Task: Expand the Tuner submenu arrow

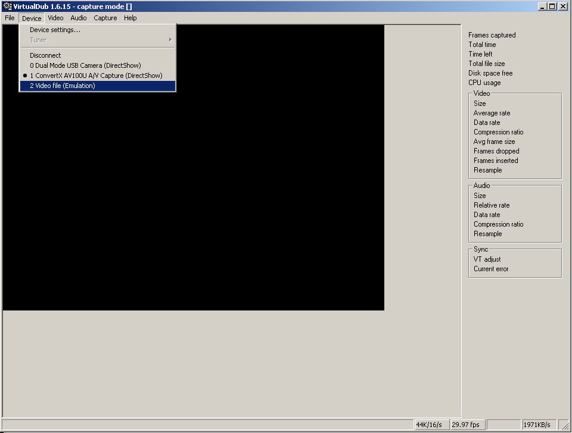Action: [x=170, y=40]
